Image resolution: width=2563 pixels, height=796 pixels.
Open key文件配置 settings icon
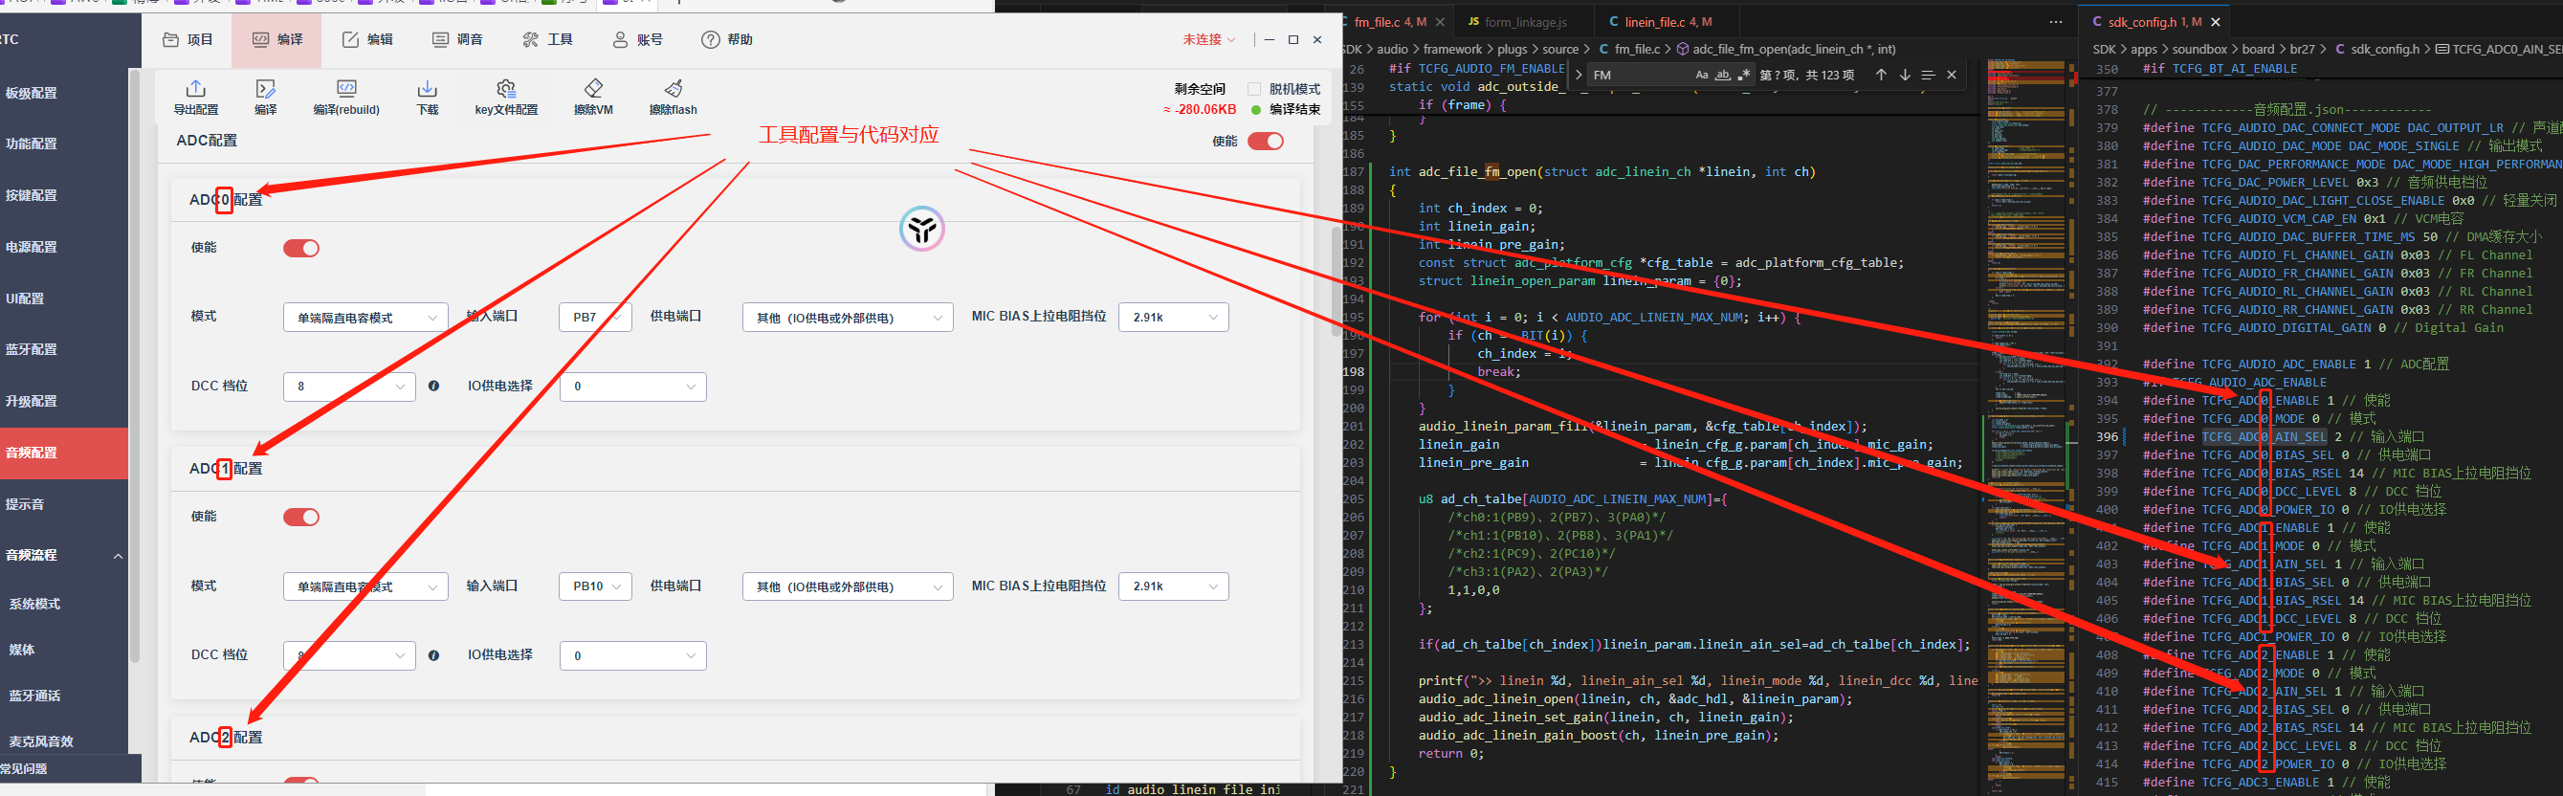click(x=505, y=89)
